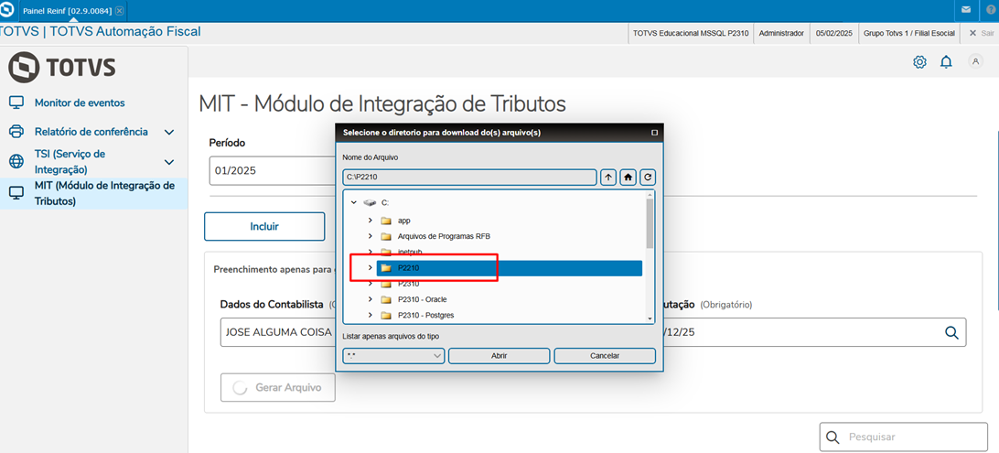Click the help question mark icon
The image size is (999, 453).
(991, 10)
